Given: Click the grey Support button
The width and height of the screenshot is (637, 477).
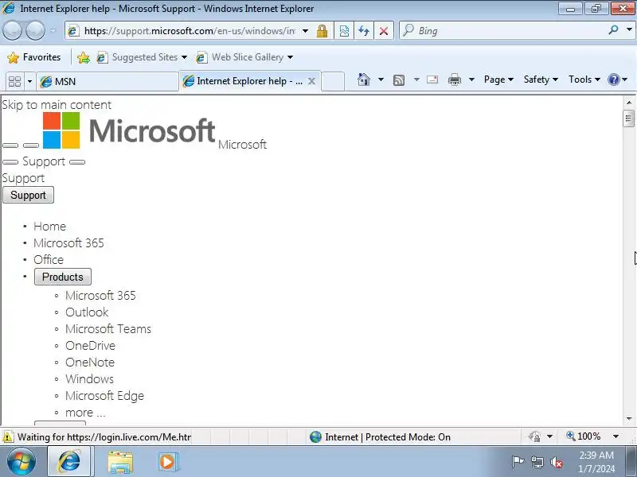Looking at the screenshot, I should [x=28, y=195].
